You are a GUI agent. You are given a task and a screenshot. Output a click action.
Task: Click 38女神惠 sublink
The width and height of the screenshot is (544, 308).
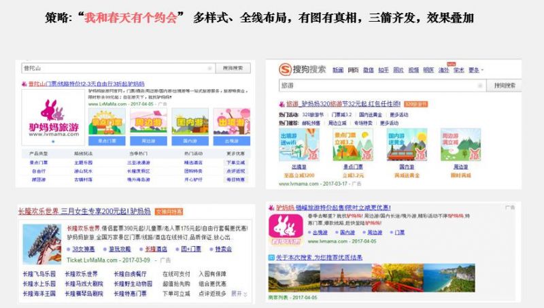click(84, 249)
